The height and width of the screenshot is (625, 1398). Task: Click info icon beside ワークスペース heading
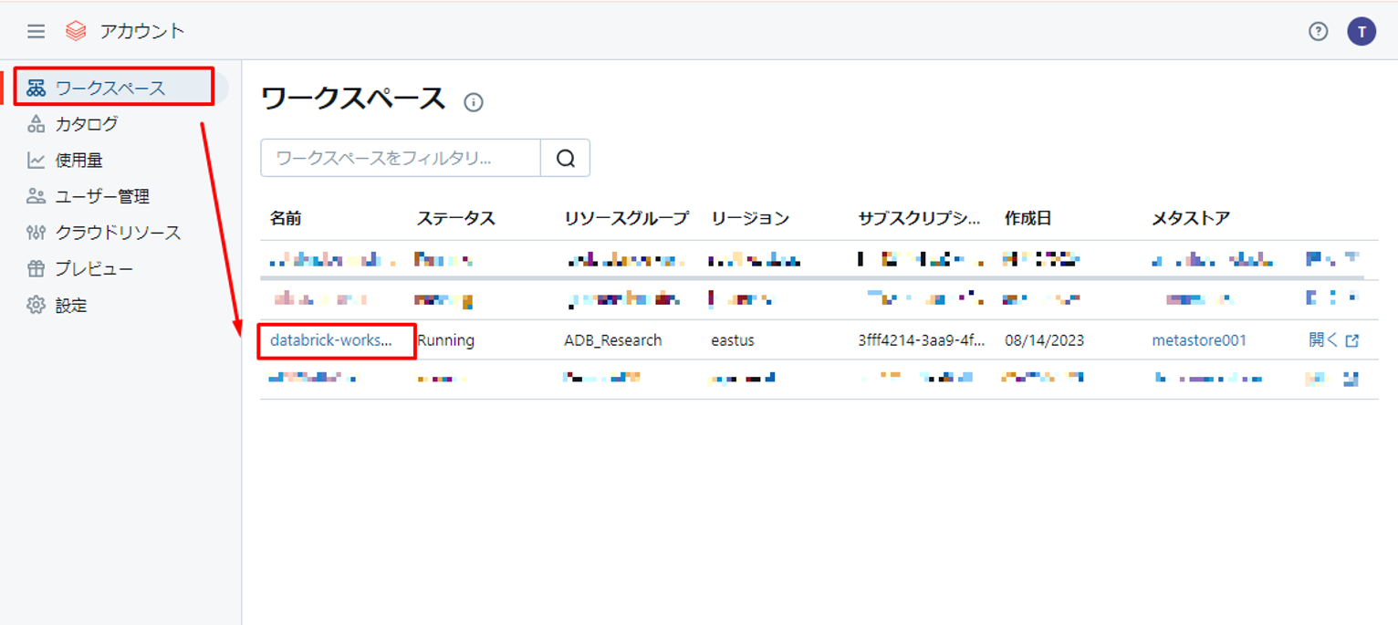click(474, 102)
